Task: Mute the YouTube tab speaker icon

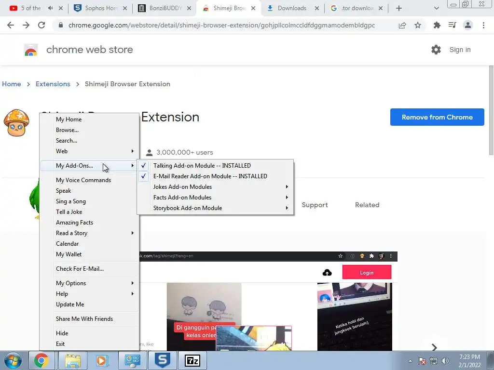Action: click(50, 8)
